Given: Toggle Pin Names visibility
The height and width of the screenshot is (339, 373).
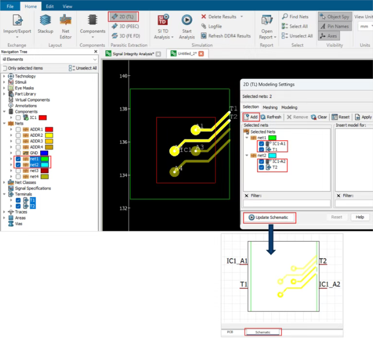Looking at the screenshot, I should pyautogui.click(x=335, y=26).
